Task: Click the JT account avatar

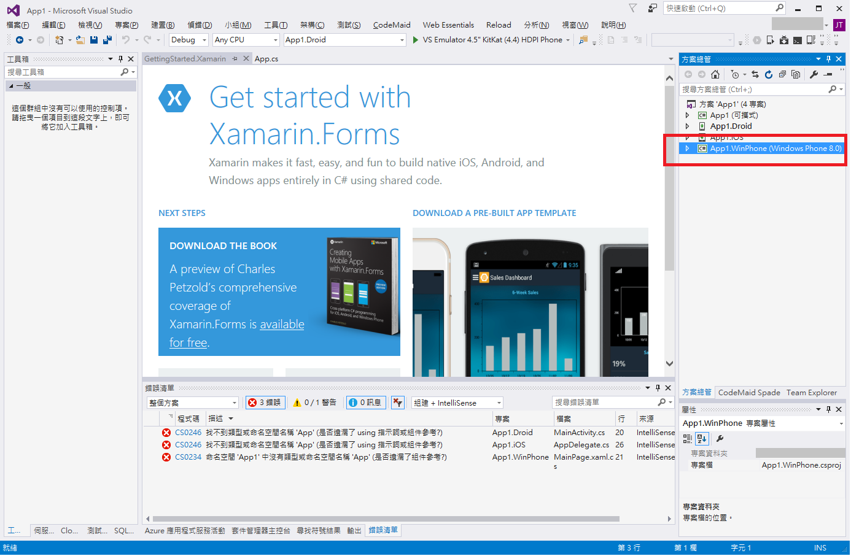Action: (839, 25)
